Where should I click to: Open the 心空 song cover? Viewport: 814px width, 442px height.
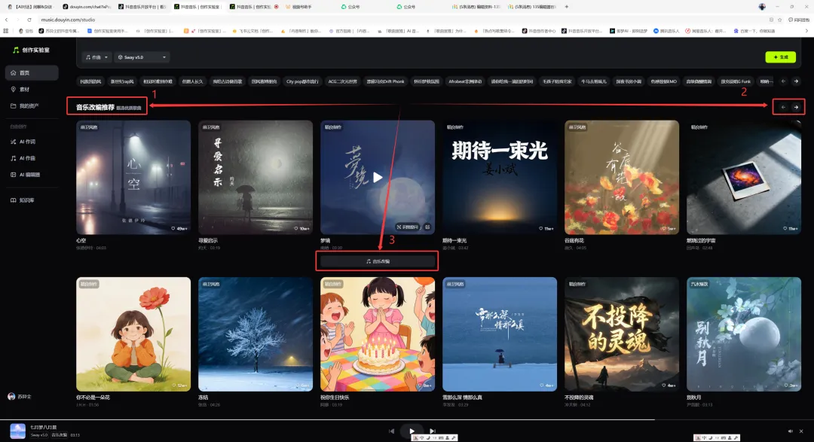click(133, 178)
